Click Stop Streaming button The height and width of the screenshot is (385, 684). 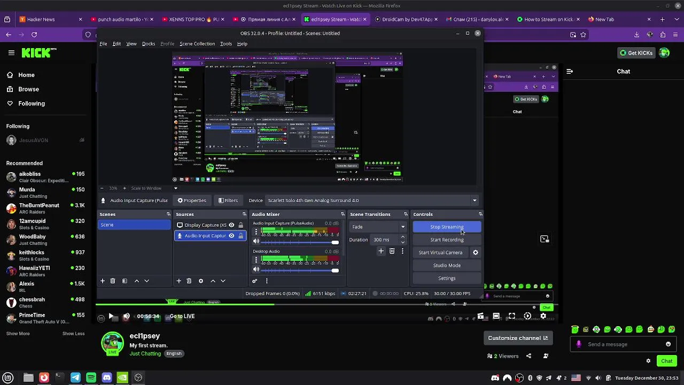(447, 227)
